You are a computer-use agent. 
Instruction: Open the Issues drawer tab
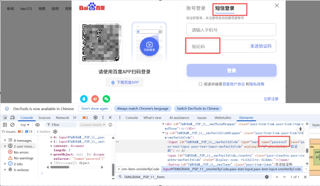[202, 118]
